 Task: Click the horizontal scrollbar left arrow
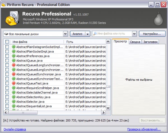click(6, 113)
